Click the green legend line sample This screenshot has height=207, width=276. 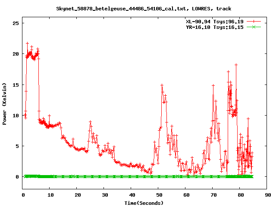point(254,27)
